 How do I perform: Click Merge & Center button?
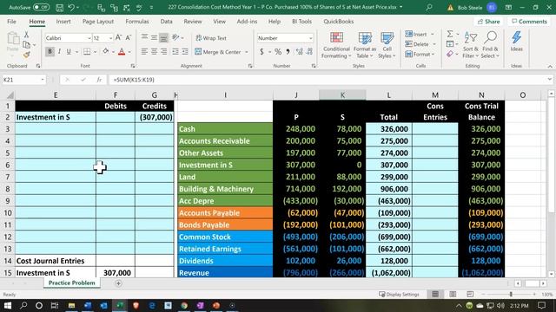pos(218,52)
